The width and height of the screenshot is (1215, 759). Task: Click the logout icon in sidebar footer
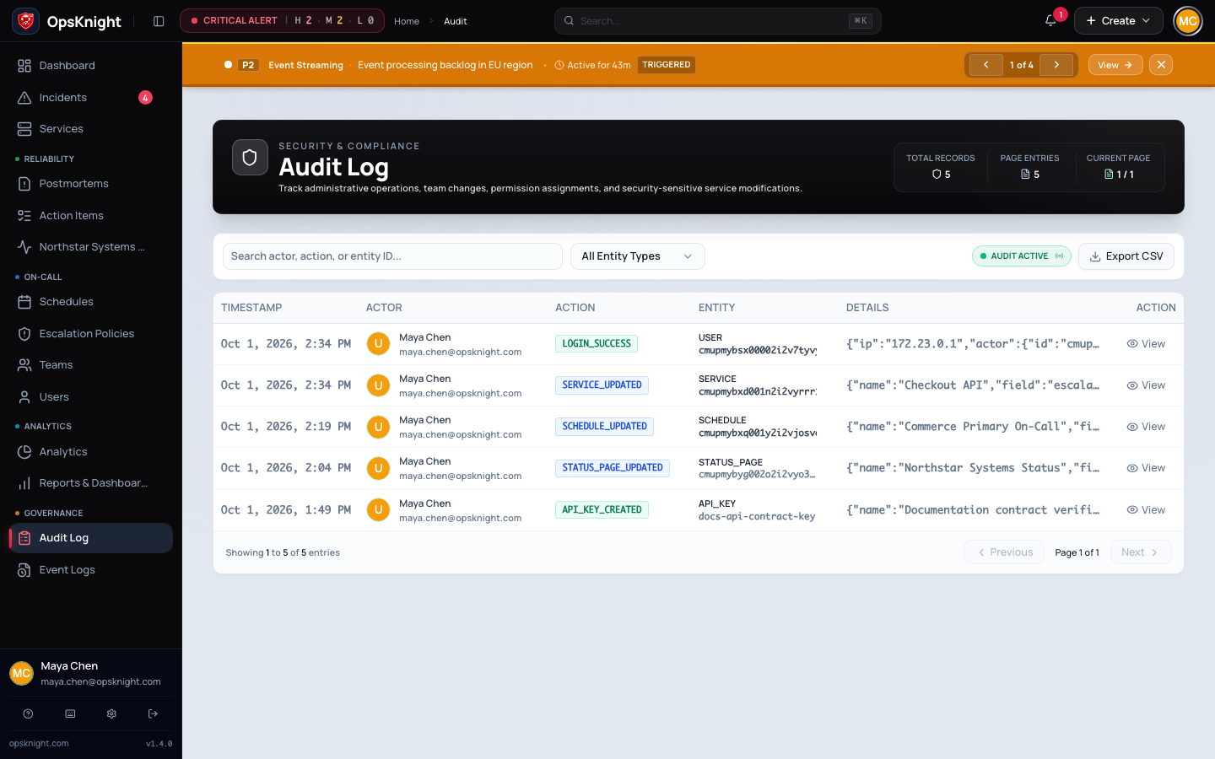[x=153, y=713]
